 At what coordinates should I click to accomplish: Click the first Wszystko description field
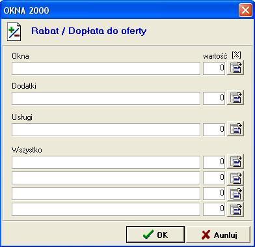tap(106, 162)
